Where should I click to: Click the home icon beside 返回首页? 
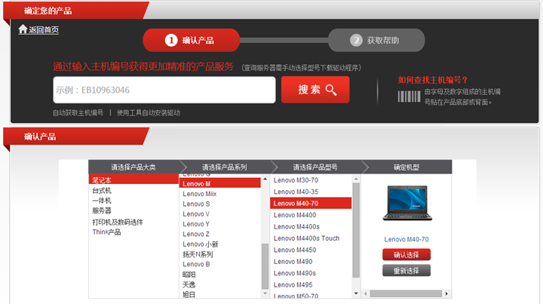[23, 29]
